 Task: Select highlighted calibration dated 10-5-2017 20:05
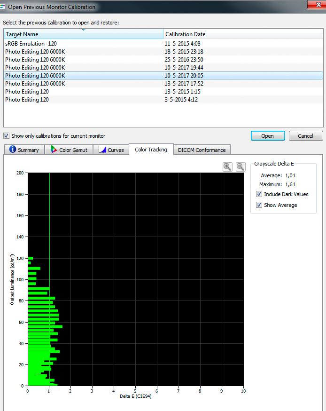click(x=163, y=76)
